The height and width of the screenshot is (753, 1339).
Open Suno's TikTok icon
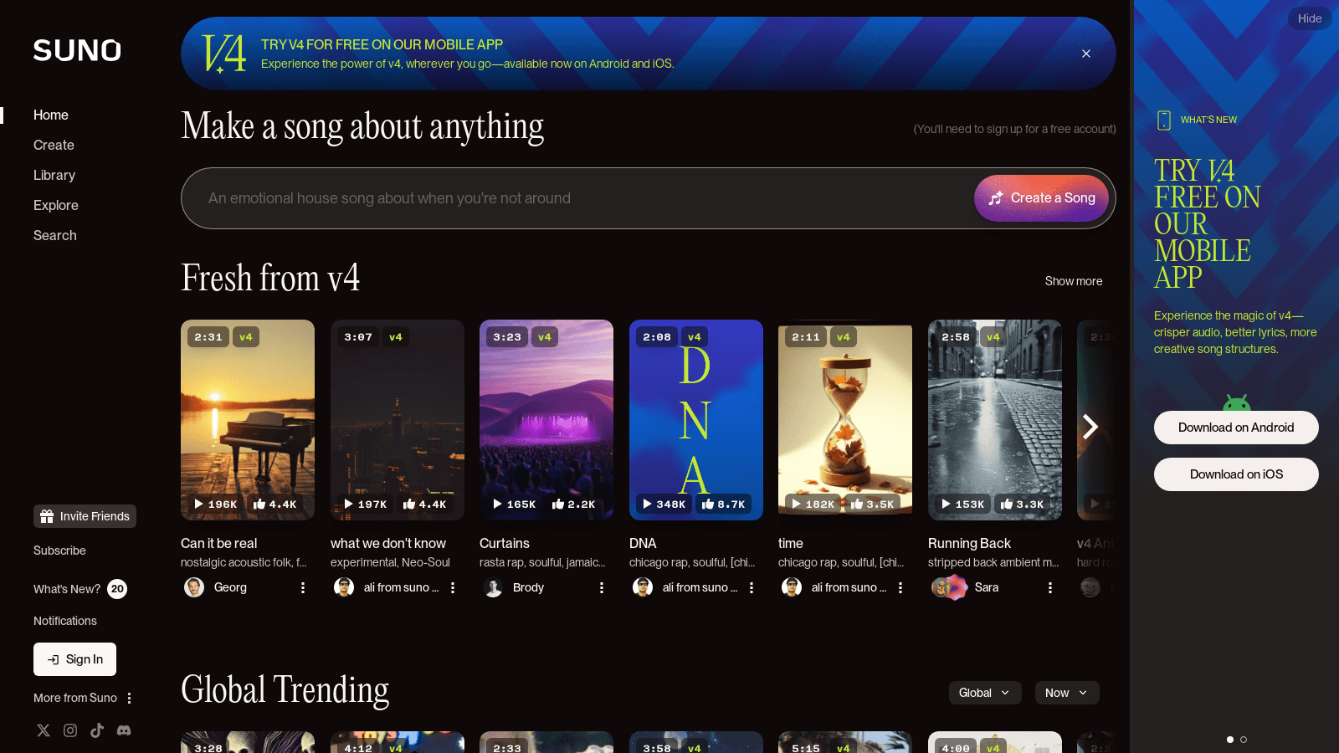pos(97,730)
